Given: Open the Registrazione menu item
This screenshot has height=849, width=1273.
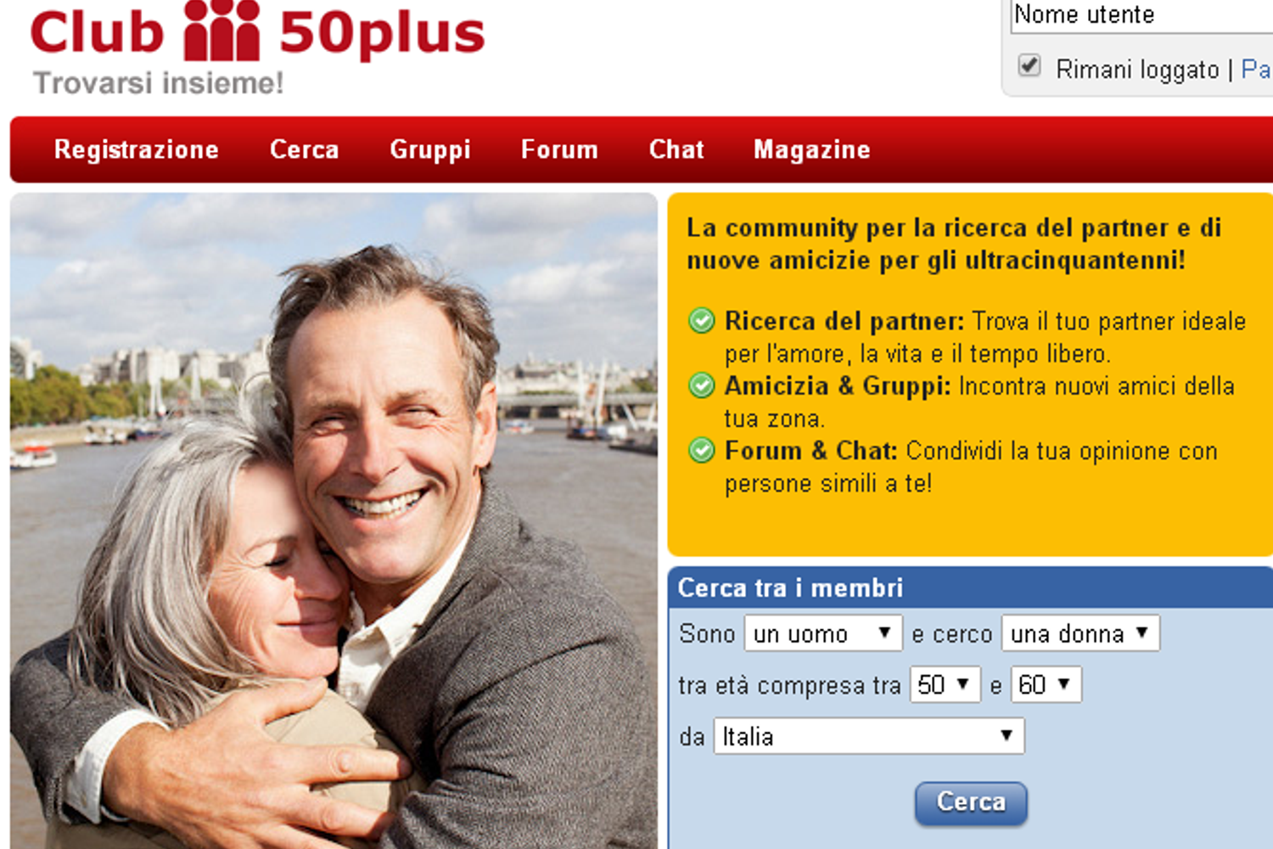Looking at the screenshot, I should coord(137,149).
